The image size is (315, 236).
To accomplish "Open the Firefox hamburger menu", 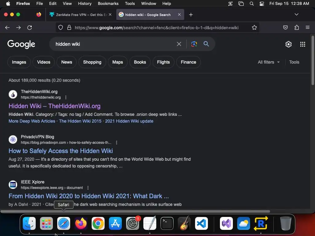I will tap(307, 27).
